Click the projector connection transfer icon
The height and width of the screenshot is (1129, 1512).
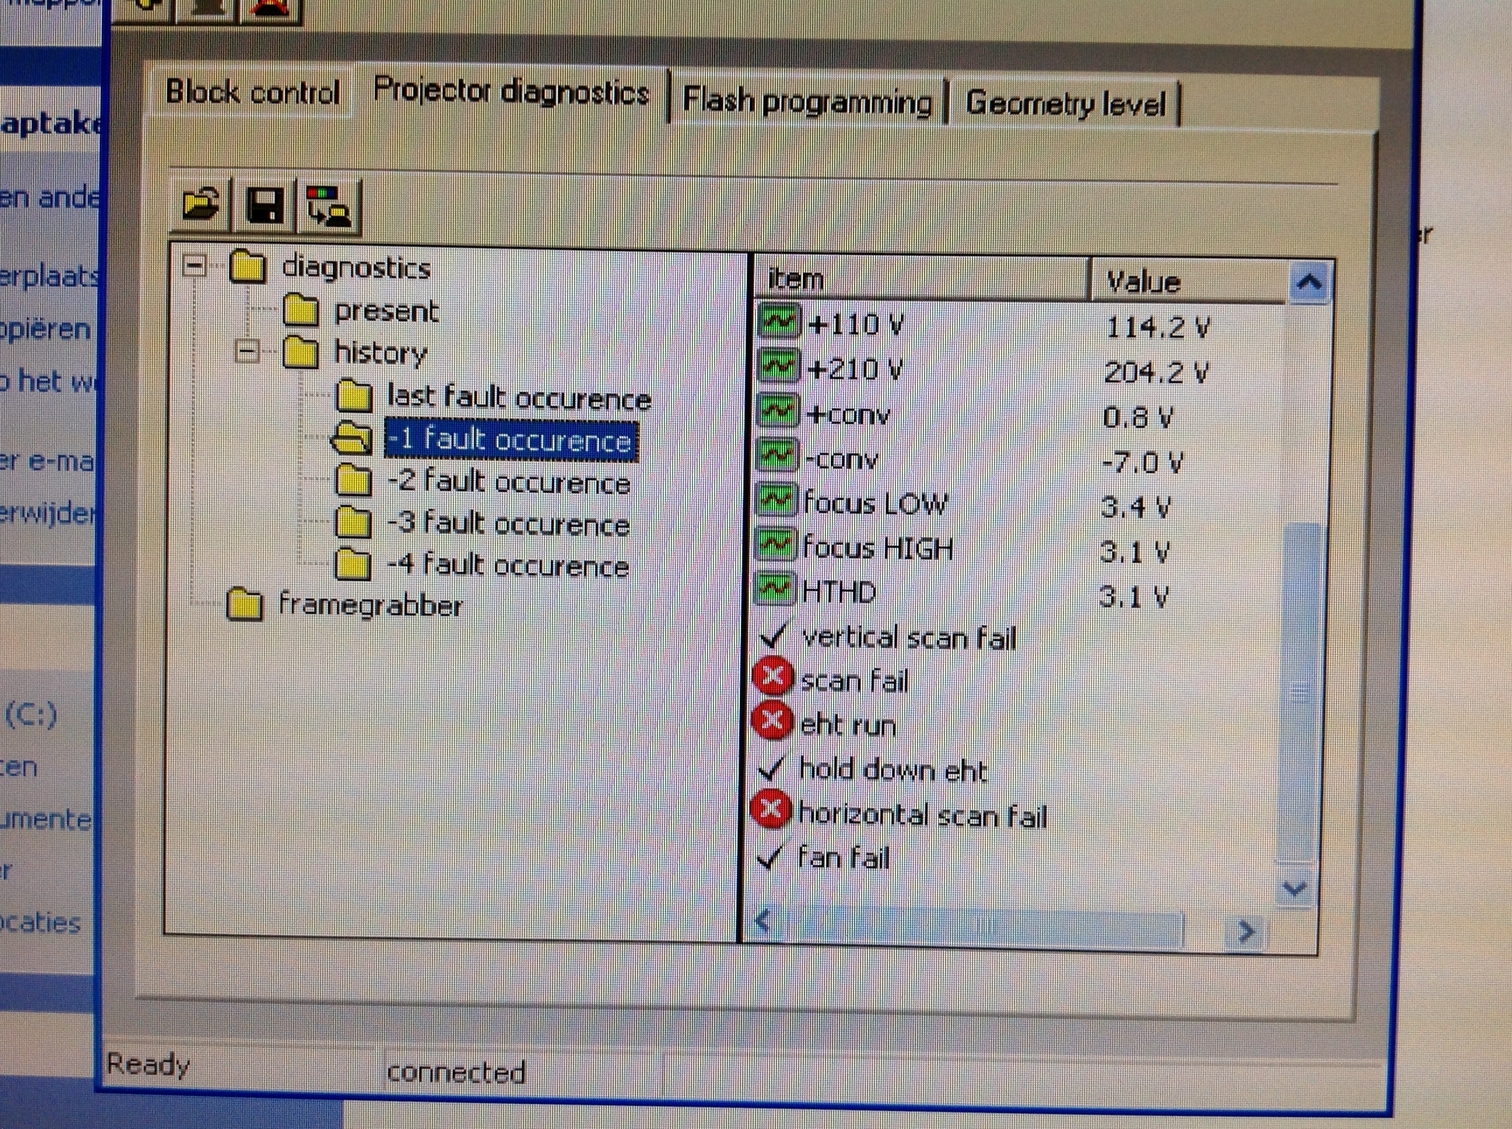coord(328,207)
